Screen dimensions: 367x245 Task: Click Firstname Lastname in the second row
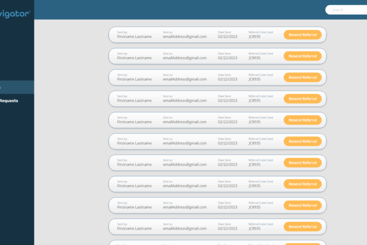[x=134, y=58]
